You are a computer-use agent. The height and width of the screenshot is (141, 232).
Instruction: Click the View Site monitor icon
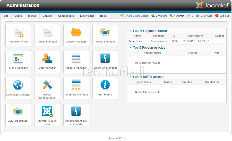click(x=198, y=16)
